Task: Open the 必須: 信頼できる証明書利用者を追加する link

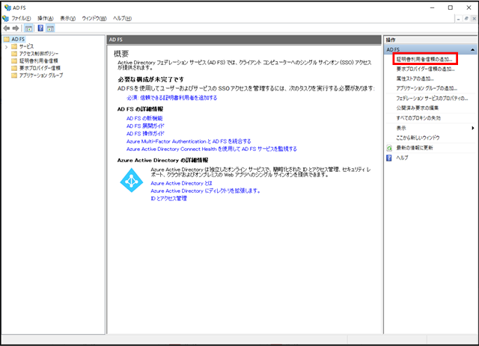Action: [172, 98]
